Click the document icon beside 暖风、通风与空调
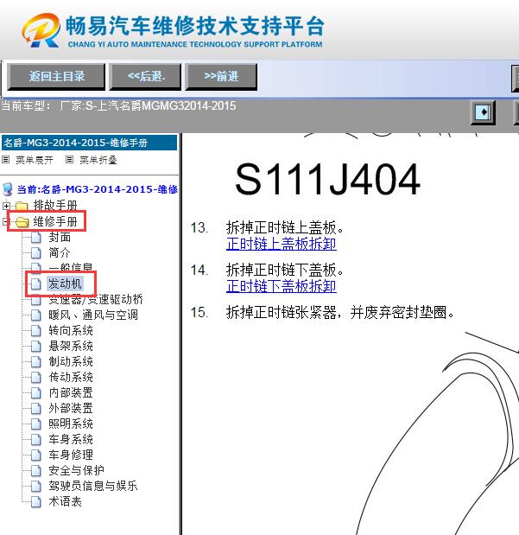Screen dimensions: 519x535 pos(35,315)
